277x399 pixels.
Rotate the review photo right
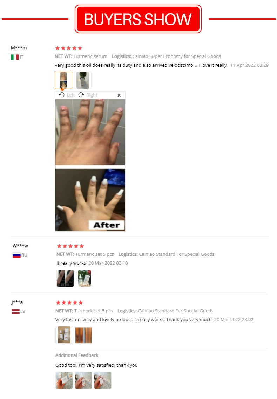coord(88,95)
